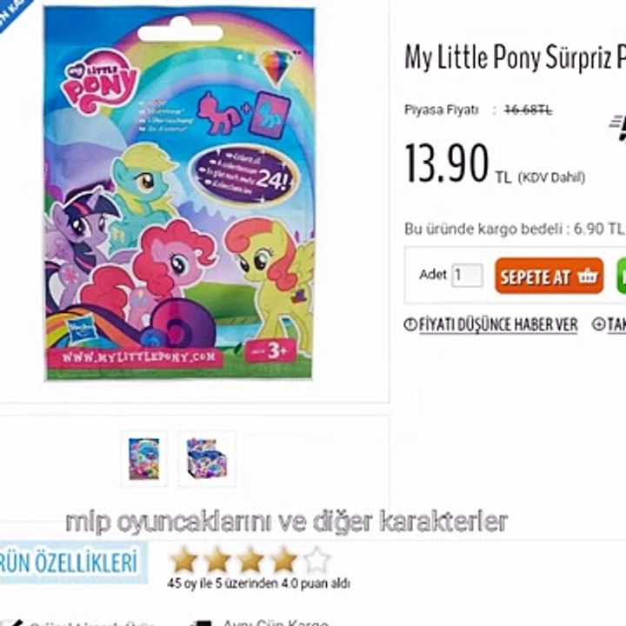Rate the product with the first star
This screenshot has width=626, height=626.
[x=184, y=559]
